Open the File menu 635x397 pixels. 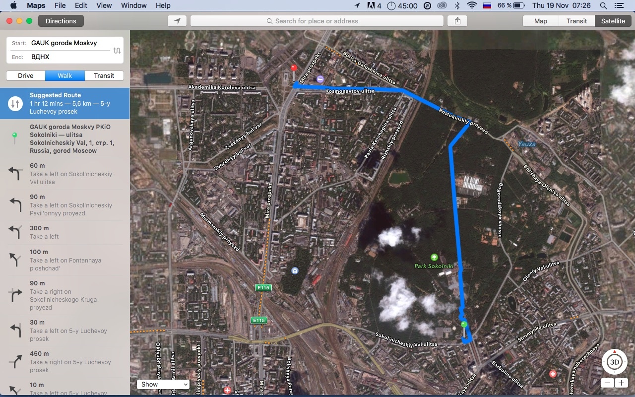[60, 5]
